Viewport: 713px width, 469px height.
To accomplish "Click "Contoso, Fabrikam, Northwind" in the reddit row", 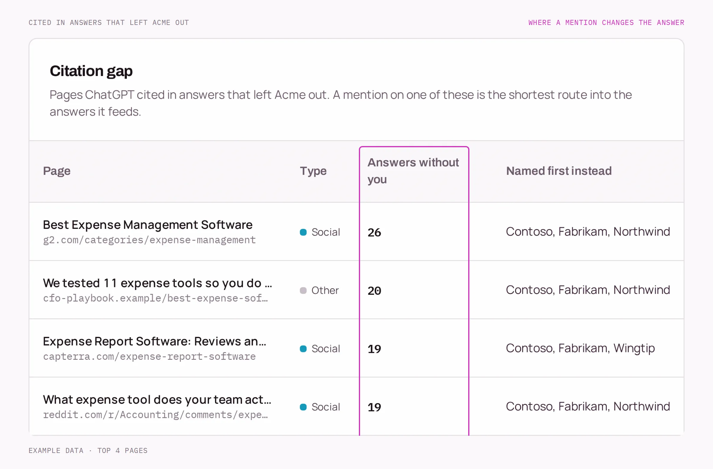I will (588, 406).
